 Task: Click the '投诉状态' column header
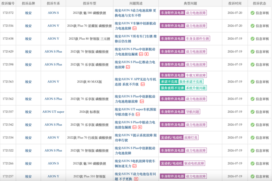click(260, 3)
